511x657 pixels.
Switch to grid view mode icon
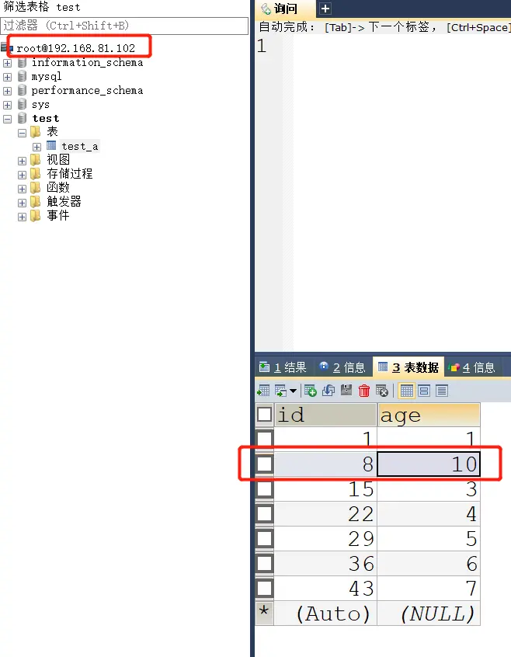pos(407,391)
